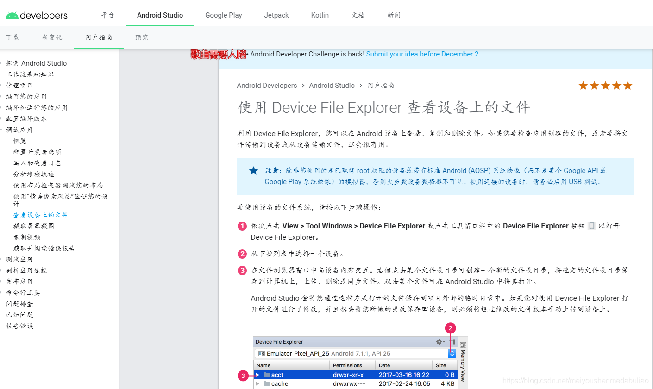653x389 pixels.
Task: Click the acct folder icon in the file list
Action: point(267,375)
